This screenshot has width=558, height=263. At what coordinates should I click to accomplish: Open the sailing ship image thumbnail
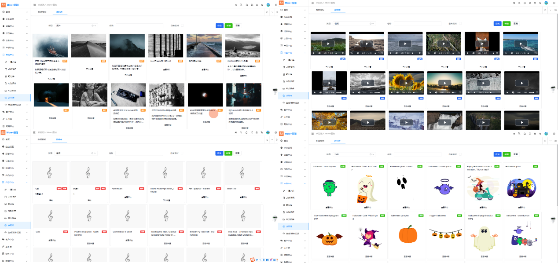[50, 46]
